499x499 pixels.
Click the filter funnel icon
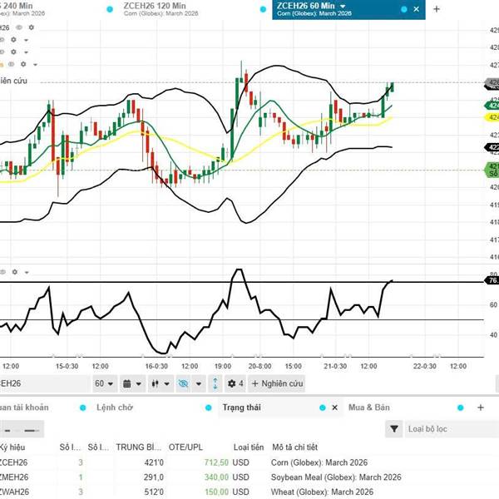pos(394,429)
